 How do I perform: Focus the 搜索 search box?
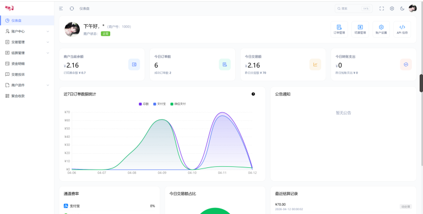[x=354, y=9]
